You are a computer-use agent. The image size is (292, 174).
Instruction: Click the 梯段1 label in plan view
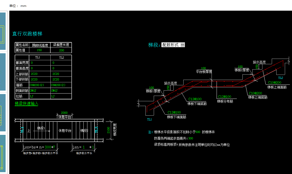[41, 128]
